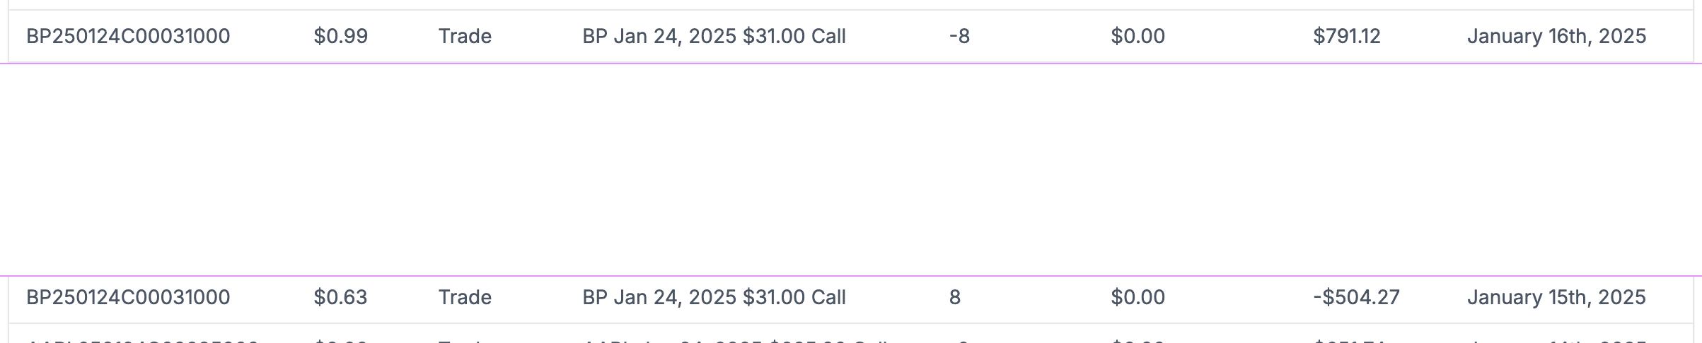The image size is (1702, 343).
Task: Select the January 16th, 2025 date
Action: click(1556, 36)
